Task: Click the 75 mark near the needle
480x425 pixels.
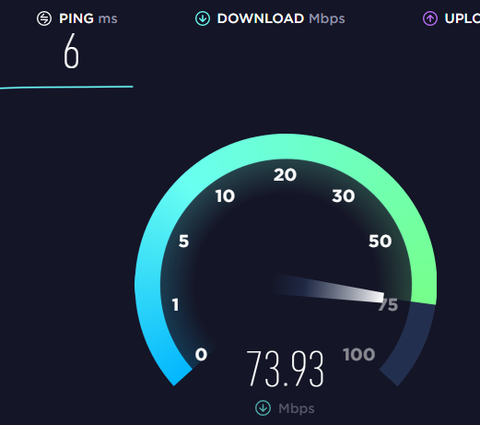Action: pyautogui.click(x=388, y=305)
